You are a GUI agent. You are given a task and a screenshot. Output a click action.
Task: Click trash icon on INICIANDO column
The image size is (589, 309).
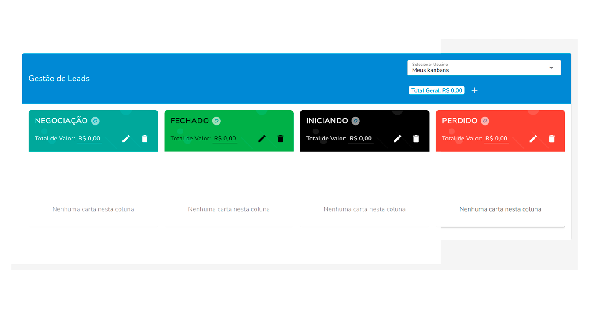[x=416, y=139]
